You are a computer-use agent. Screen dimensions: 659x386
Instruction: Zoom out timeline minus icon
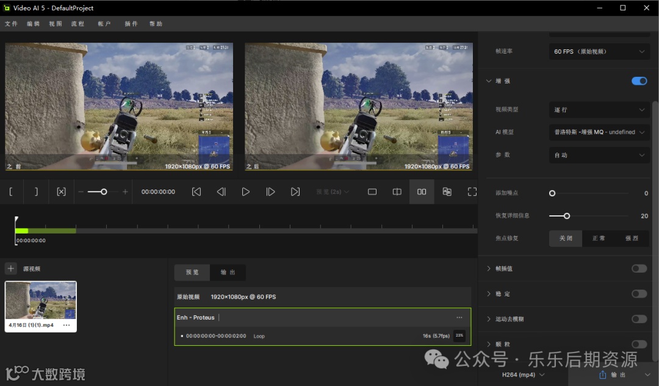[x=81, y=192]
